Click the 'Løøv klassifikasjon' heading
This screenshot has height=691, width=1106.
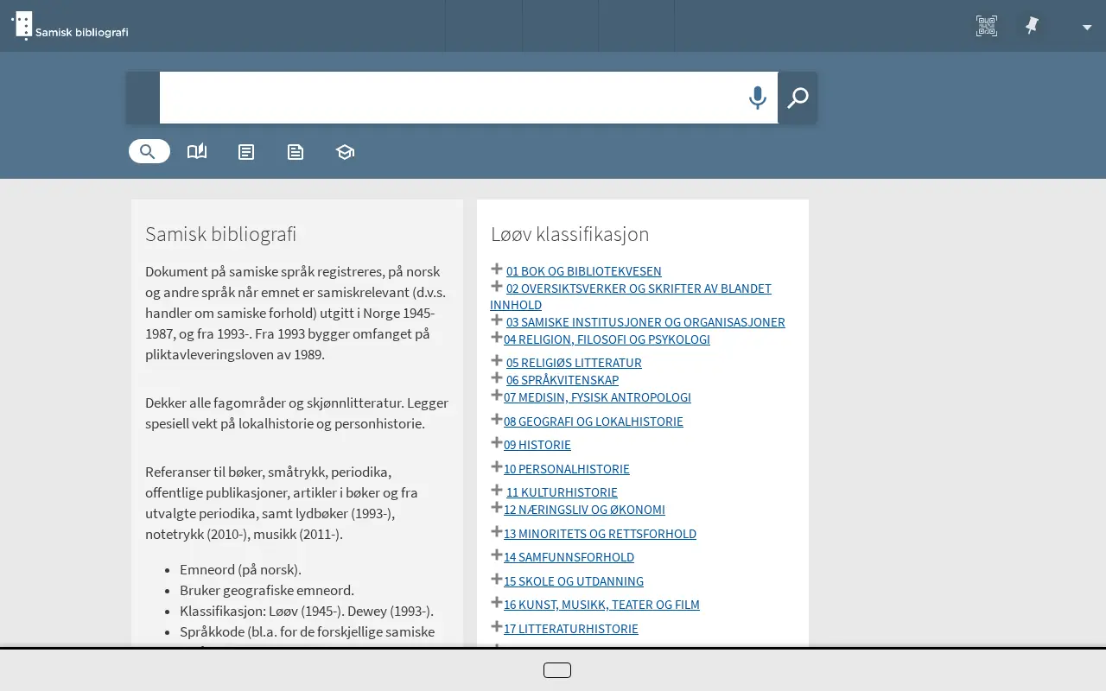pos(569,234)
